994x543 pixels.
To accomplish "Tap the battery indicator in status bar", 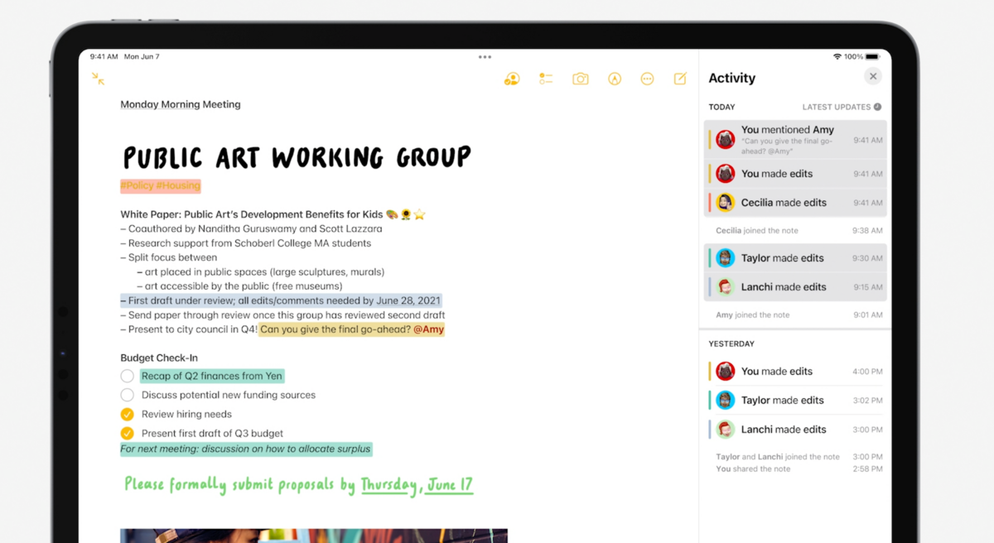I will [x=873, y=56].
